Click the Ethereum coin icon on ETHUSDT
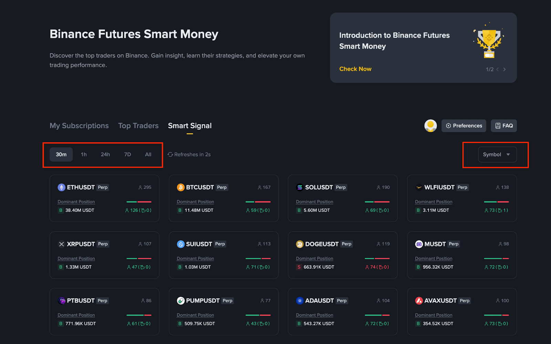The image size is (551, 344). (61, 187)
